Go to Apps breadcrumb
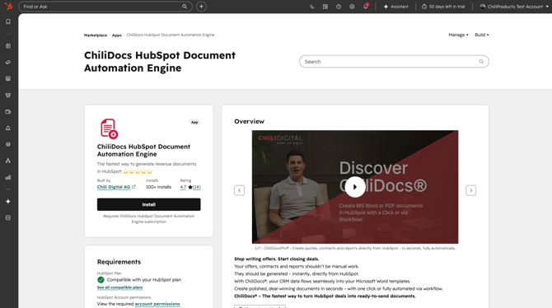This screenshot has height=308, width=552. pyautogui.click(x=116, y=35)
